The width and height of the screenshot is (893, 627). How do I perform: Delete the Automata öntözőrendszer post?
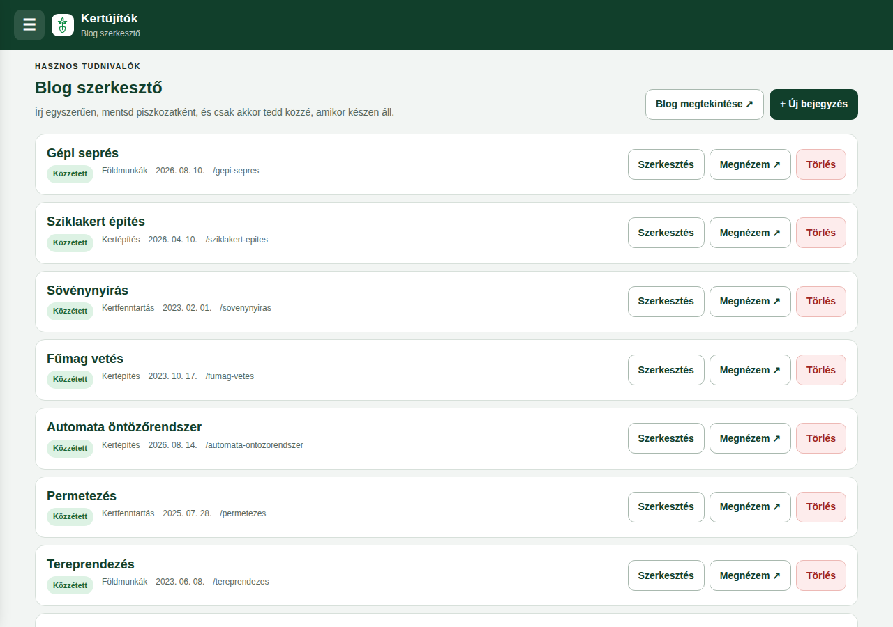point(821,438)
